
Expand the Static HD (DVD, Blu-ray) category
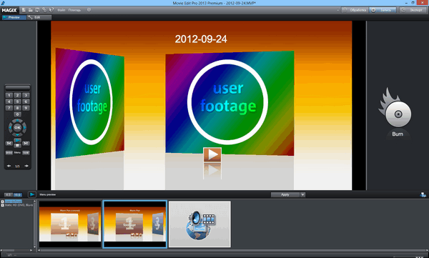[2, 204]
